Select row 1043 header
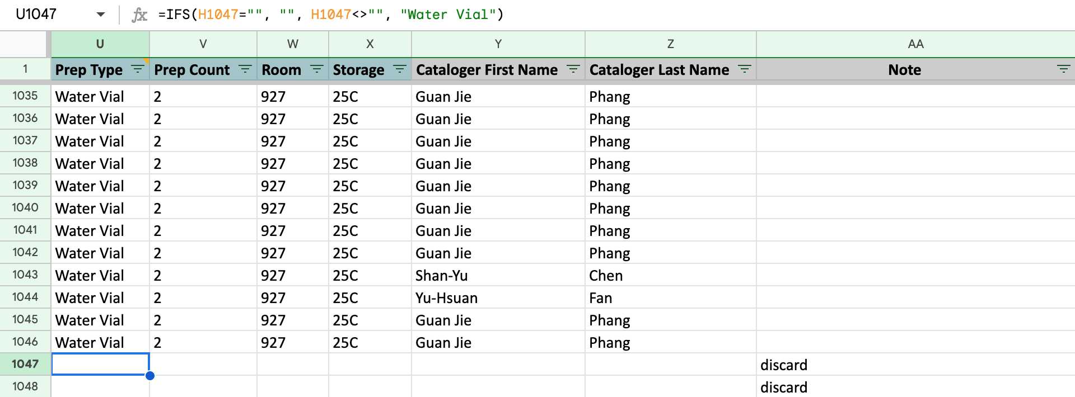The width and height of the screenshot is (1075, 397). (25, 275)
